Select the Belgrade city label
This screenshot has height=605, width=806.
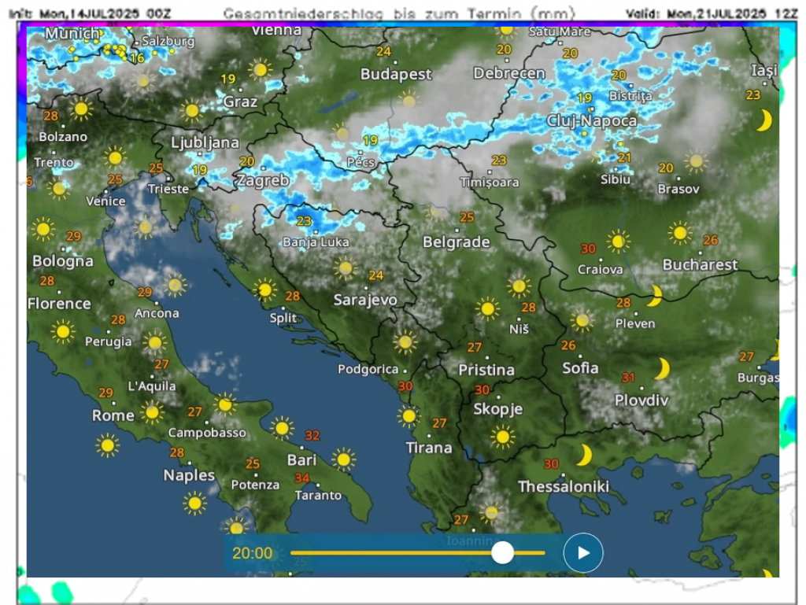tap(456, 242)
